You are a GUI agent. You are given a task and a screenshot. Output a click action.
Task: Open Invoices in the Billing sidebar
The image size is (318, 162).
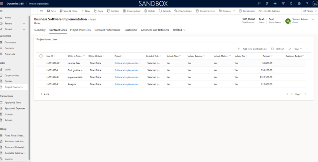(9, 159)
